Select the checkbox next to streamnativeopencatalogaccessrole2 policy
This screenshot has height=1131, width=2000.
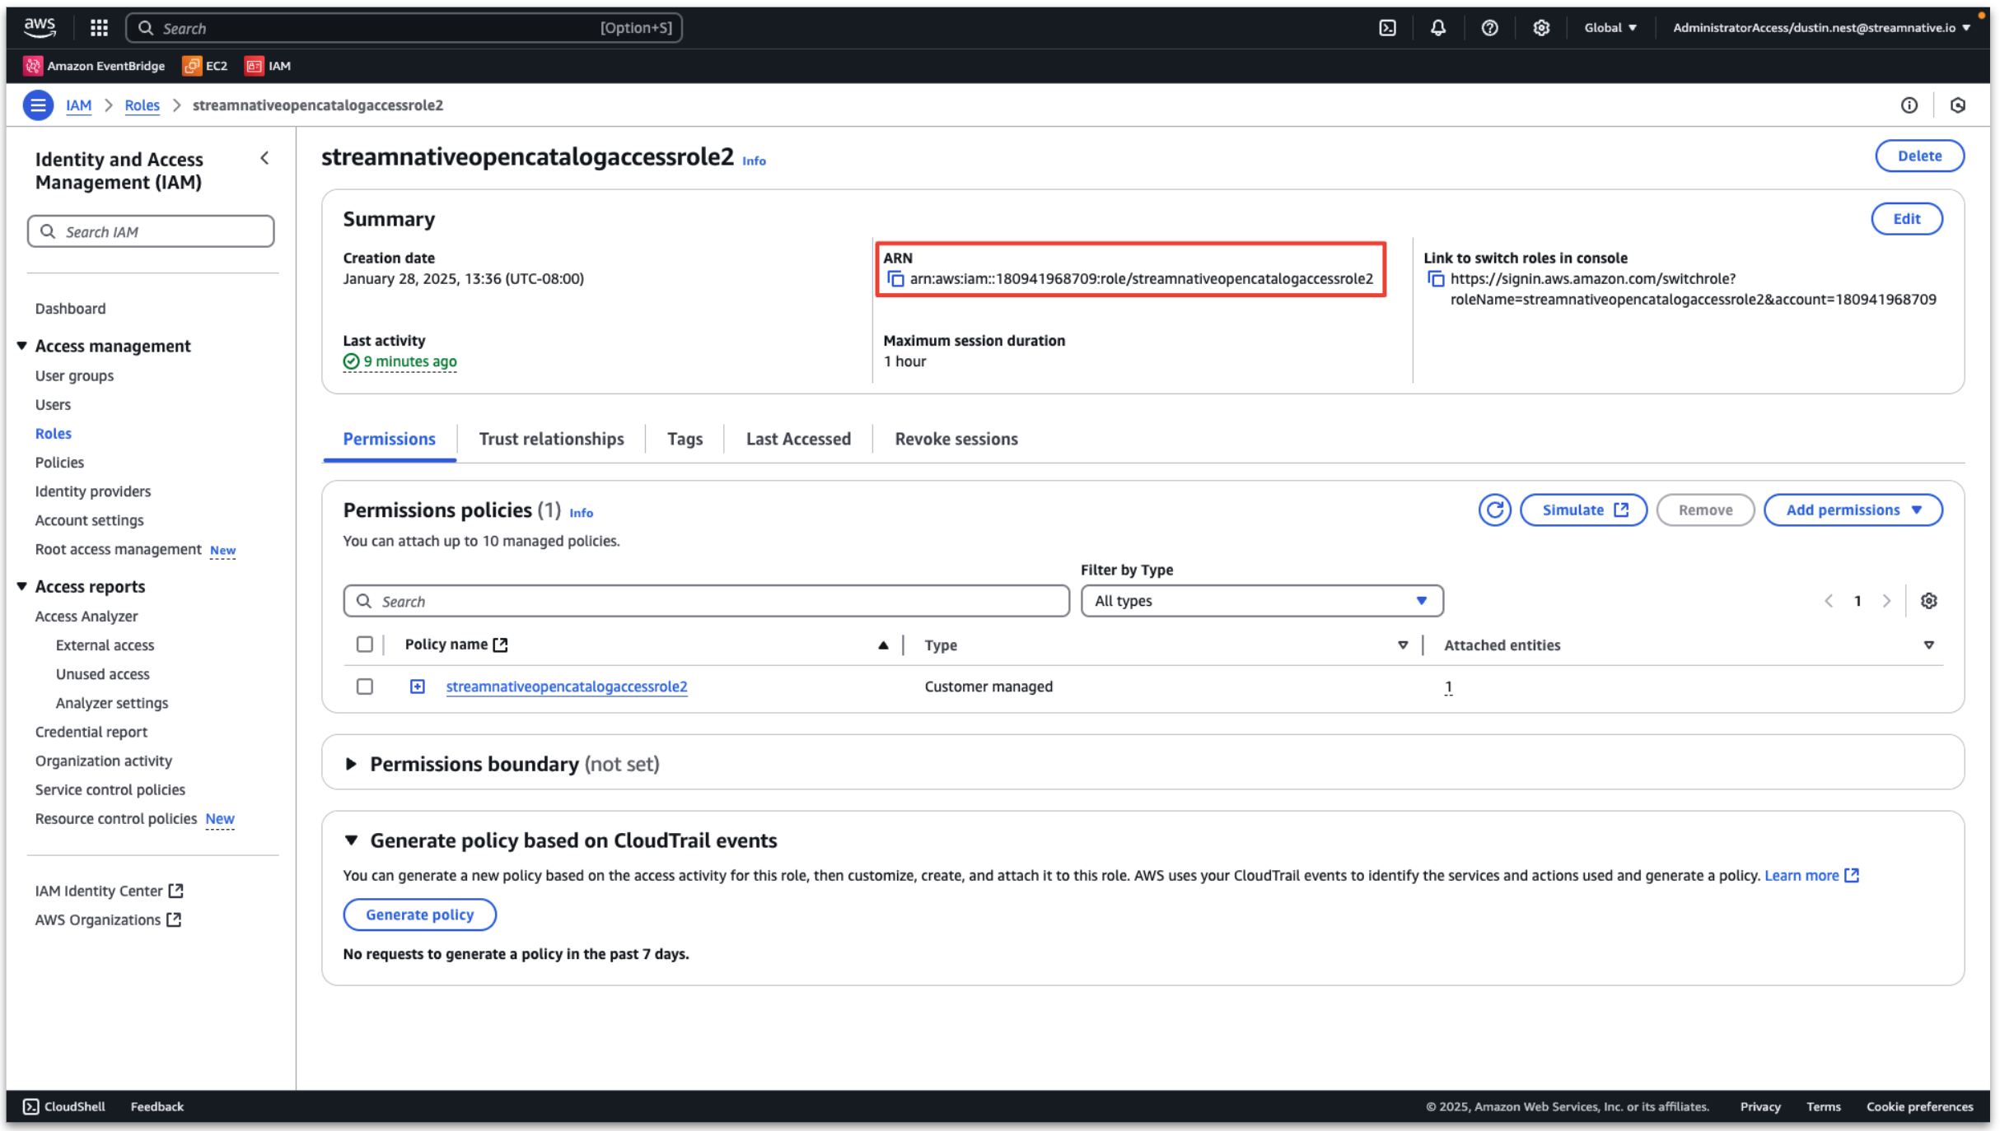pos(366,687)
